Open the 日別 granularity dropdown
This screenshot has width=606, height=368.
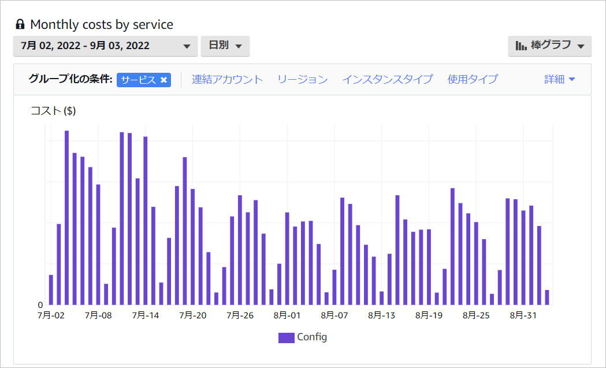click(x=225, y=46)
